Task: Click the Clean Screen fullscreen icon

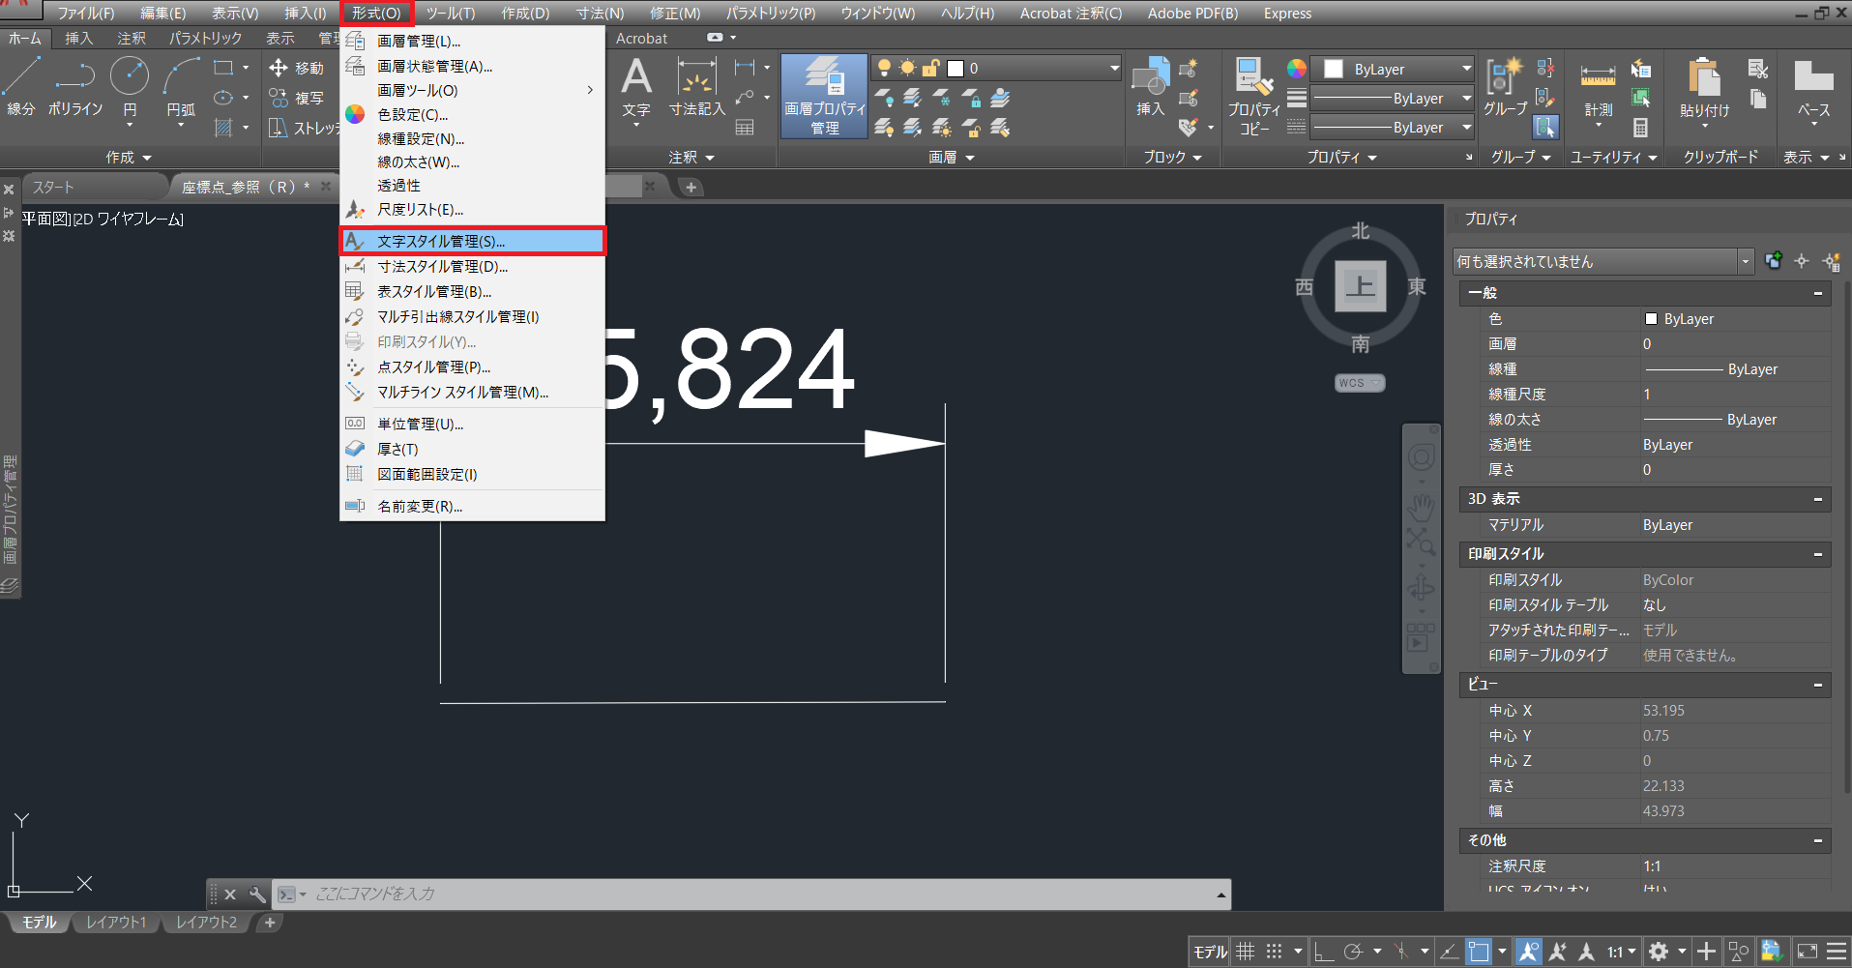Action: pyautogui.click(x=1807, y=952)
